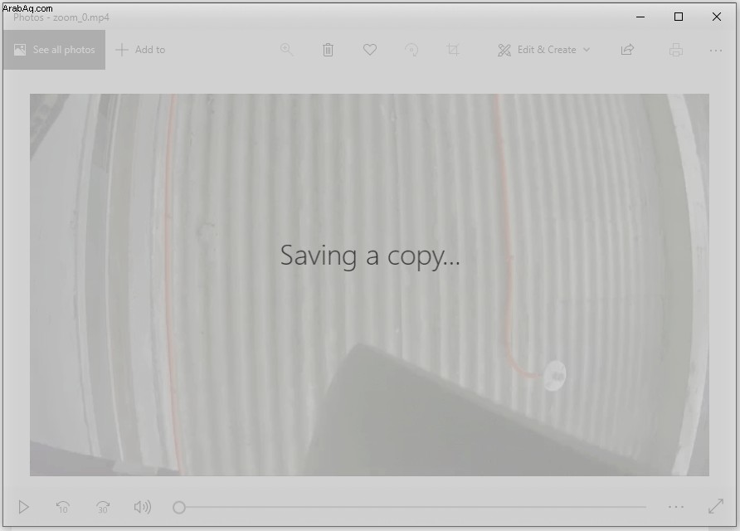Toggle the volume speaker icon
This screenshot has width=740, height=531.
(143, 507)
